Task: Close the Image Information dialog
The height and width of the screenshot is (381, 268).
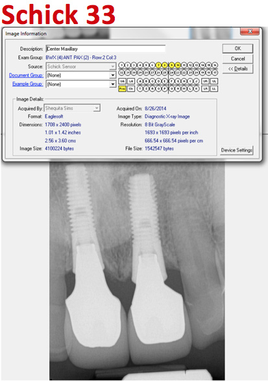Action: [250, 31]
